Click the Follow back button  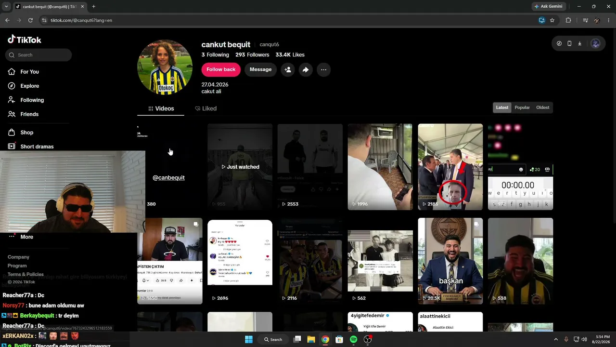(221, 69)
